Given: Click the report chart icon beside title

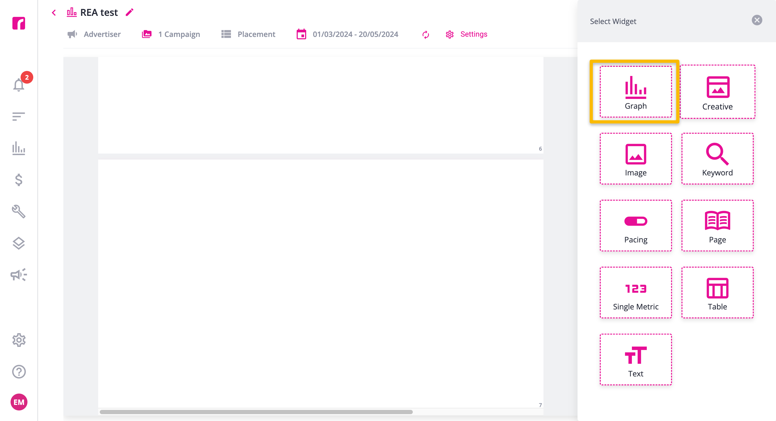Looking at the screenshot, I should 72,12.
